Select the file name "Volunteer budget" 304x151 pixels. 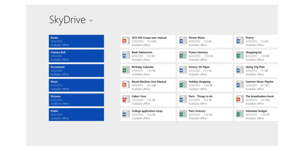(256, 111)
